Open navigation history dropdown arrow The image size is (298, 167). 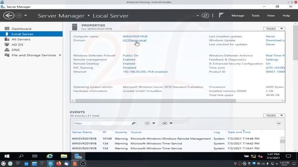coord(26,15)
